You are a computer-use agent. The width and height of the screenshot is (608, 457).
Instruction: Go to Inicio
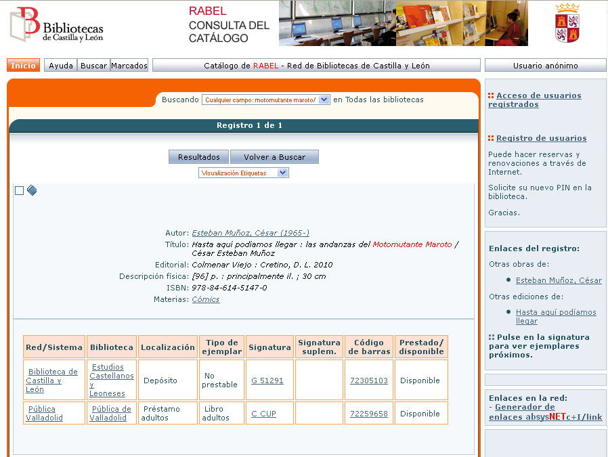23,66
